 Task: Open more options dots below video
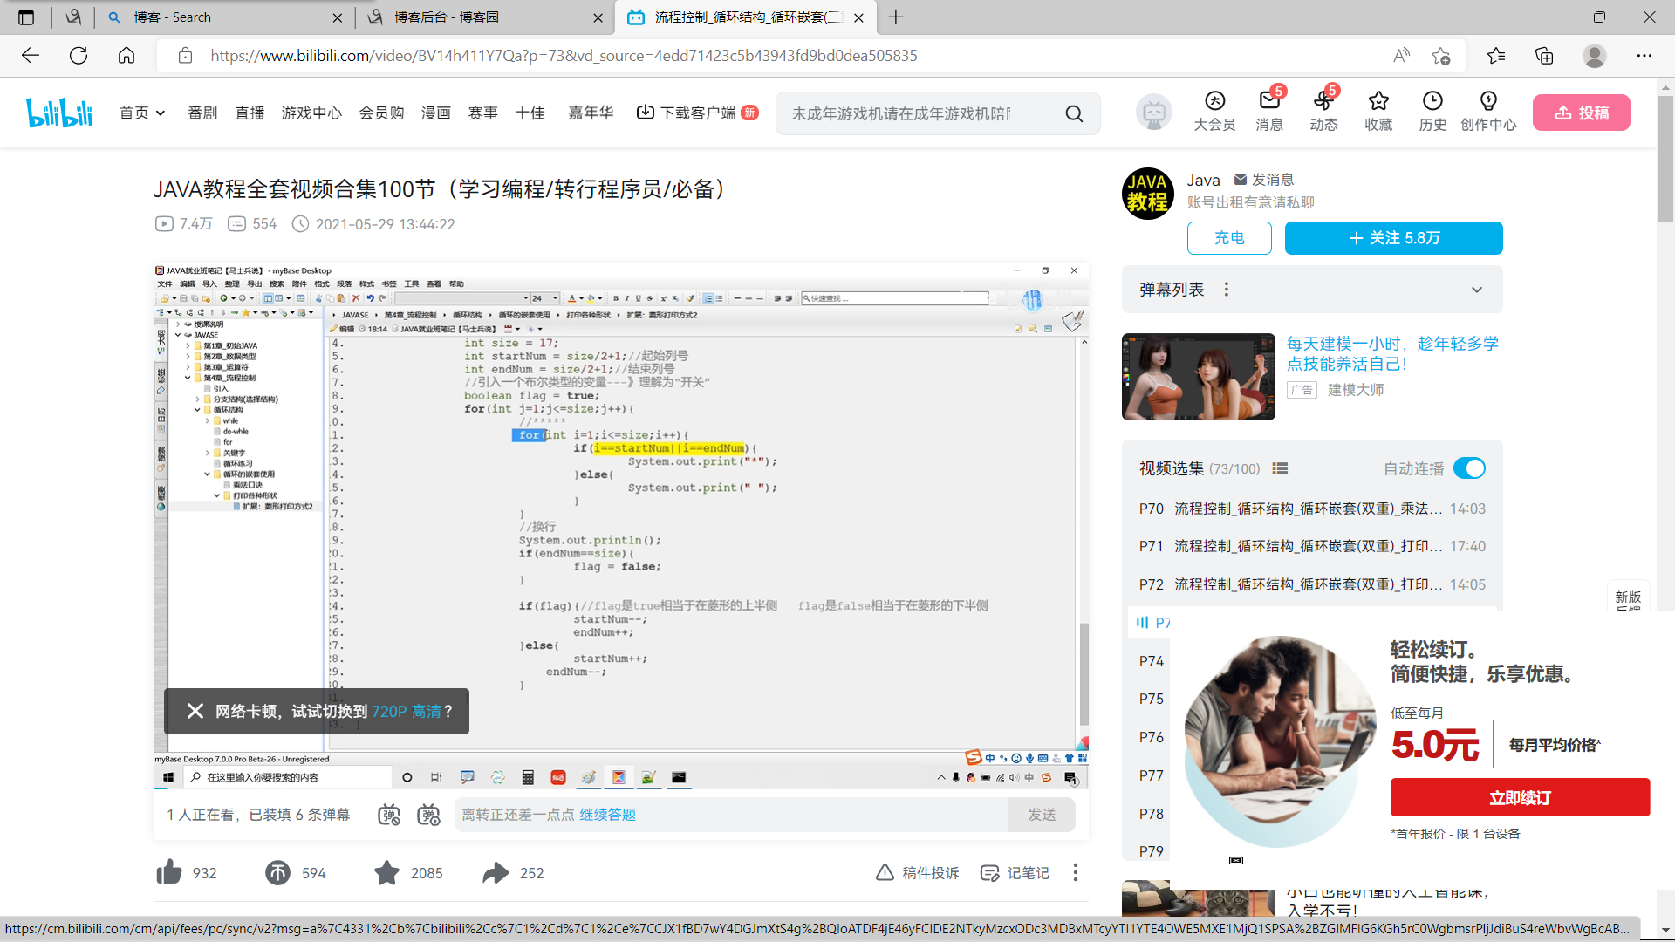click(x=1075, y=872)
